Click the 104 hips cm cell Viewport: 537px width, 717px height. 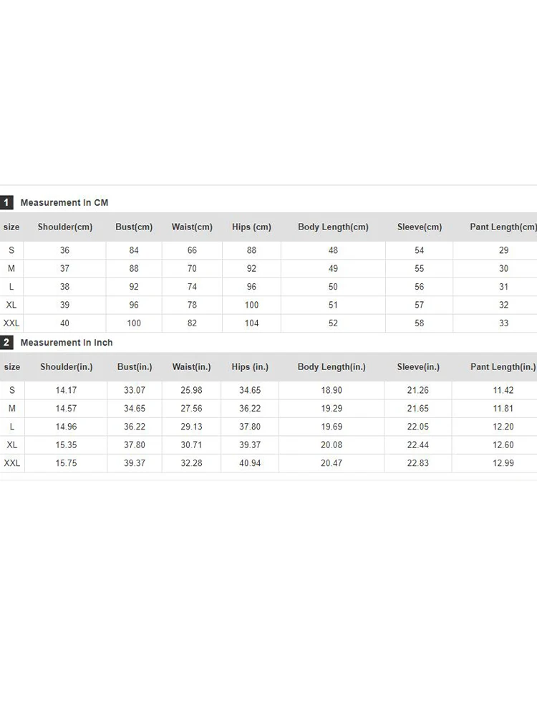click(x=251, y=323)
